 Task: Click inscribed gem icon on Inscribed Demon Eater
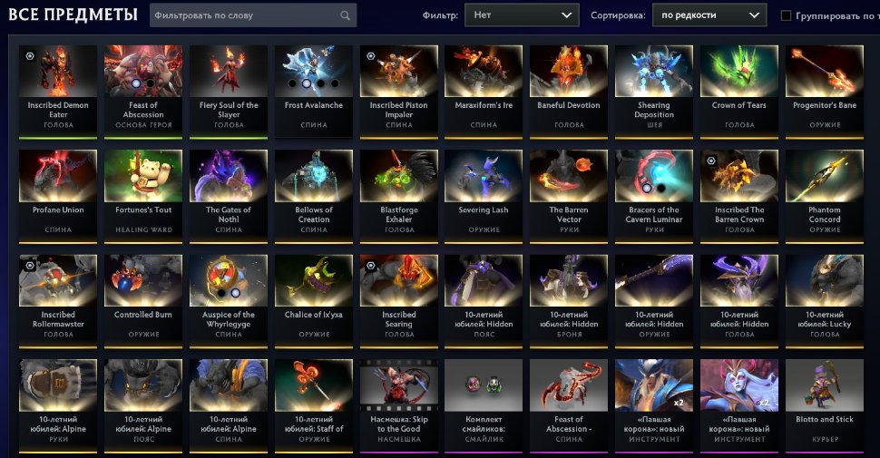[x=30, y=56]
